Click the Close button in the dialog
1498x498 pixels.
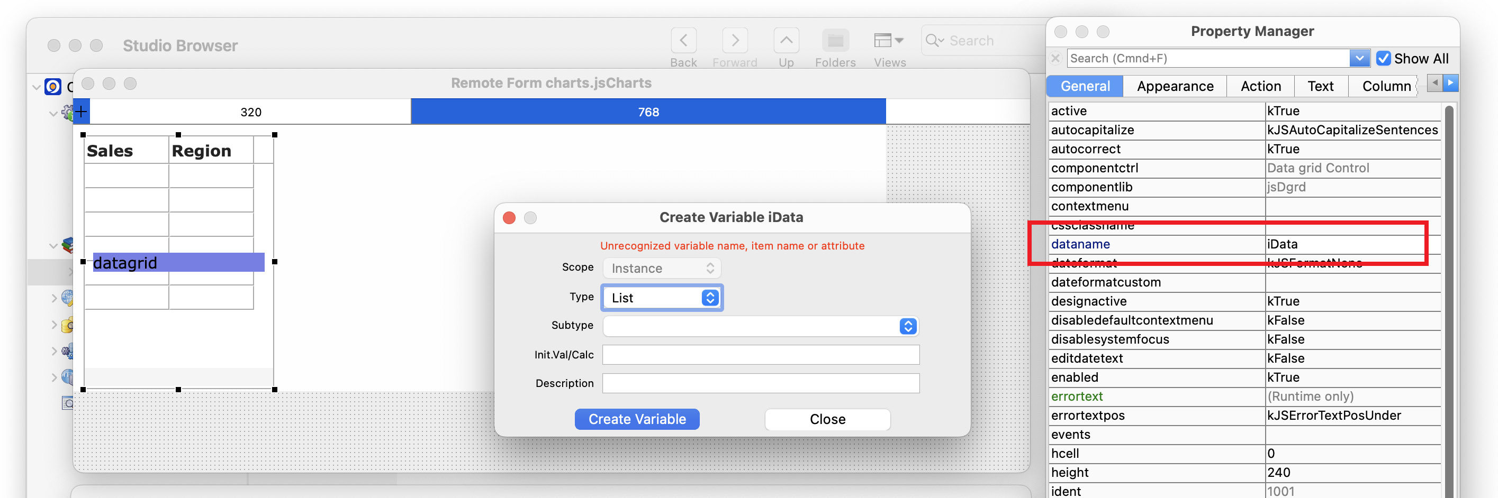click(x=827, y=419)
